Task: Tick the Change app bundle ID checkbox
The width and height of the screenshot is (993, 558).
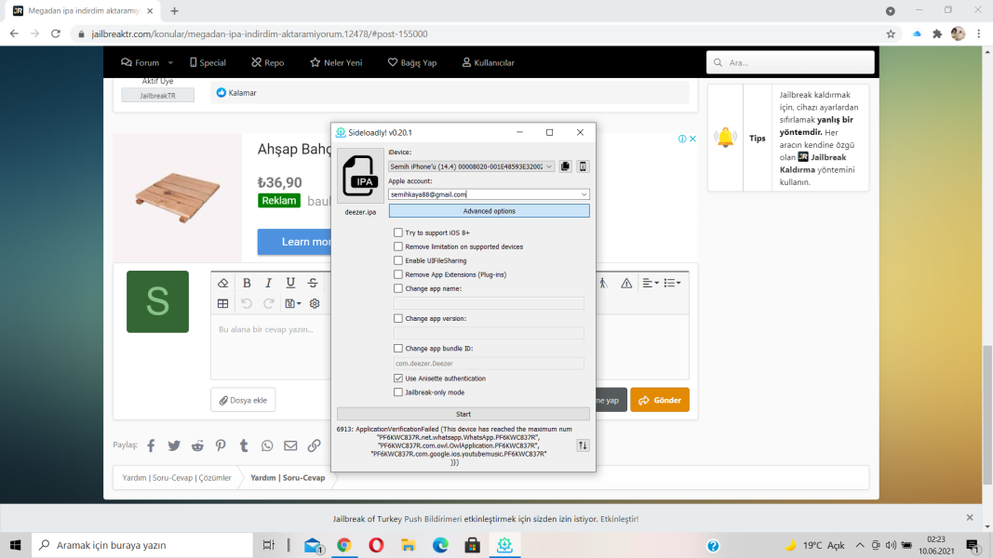Action: tap(398, 348)
